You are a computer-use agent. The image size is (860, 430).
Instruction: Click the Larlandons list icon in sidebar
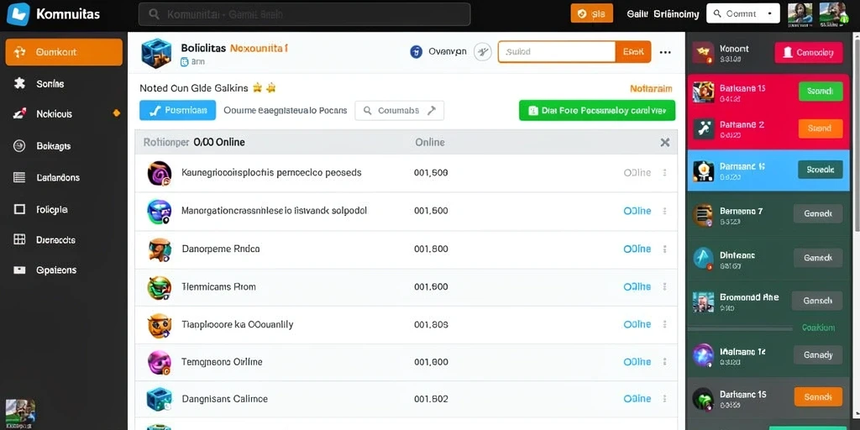click(x=19, y=177)
